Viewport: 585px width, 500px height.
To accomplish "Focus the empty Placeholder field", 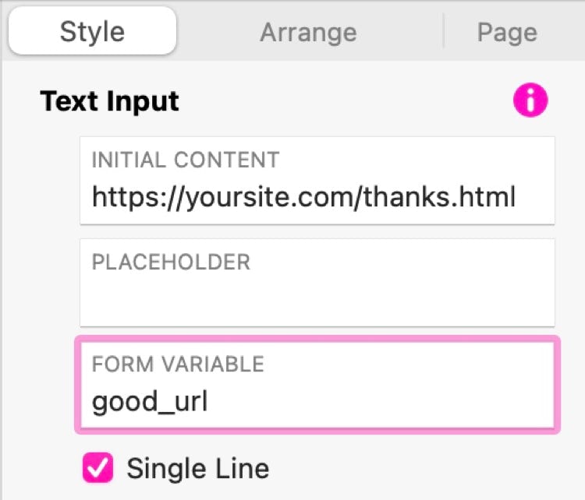I will (x=317, y=283).
